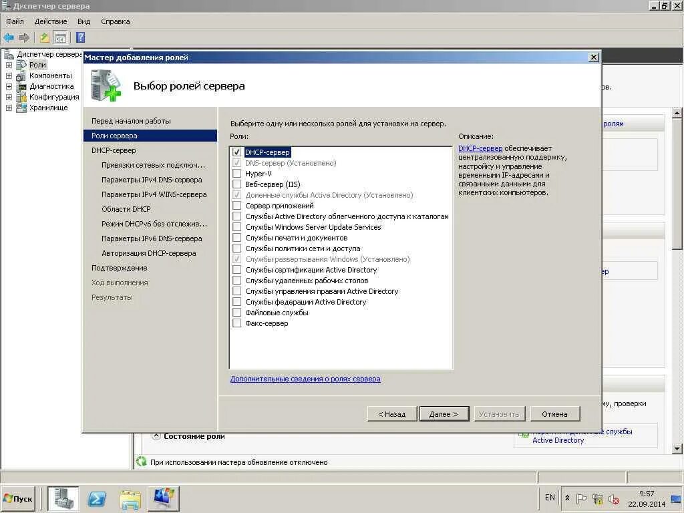Open Server Manager from the taskbar
The width and height of the screenshot is (684, 513).
point(63,498)
